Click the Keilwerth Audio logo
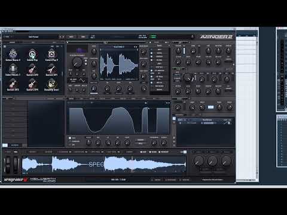Viewport: 287px width, 215px height. [x=43, y=180]
